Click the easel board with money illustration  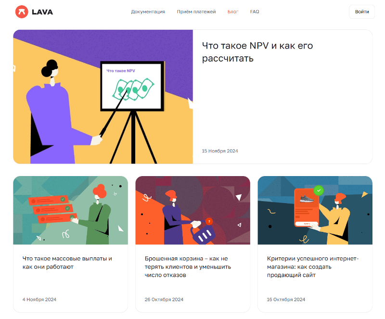132,86
